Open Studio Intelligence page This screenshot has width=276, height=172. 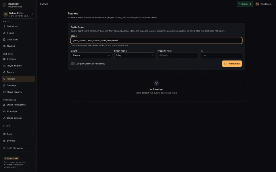[18, 105]
